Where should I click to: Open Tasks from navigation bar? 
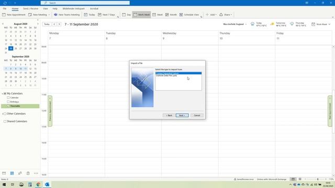click(x=28, y=173)
